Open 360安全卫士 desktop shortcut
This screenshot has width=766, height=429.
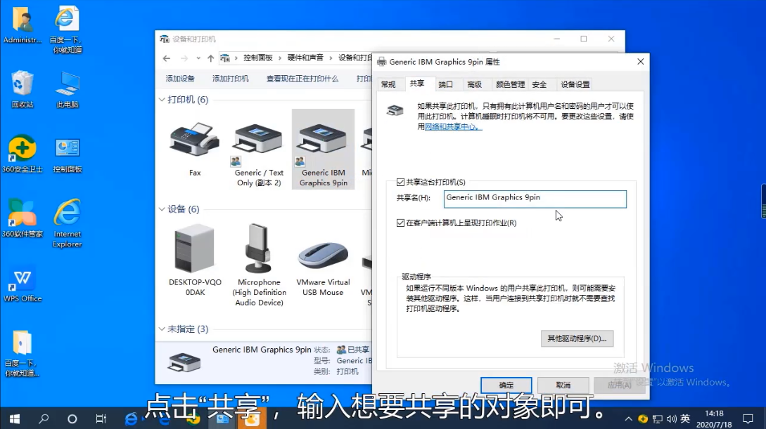click(23, 150)
